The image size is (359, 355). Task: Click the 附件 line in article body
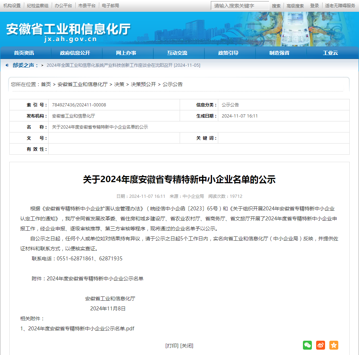point(88,279)
